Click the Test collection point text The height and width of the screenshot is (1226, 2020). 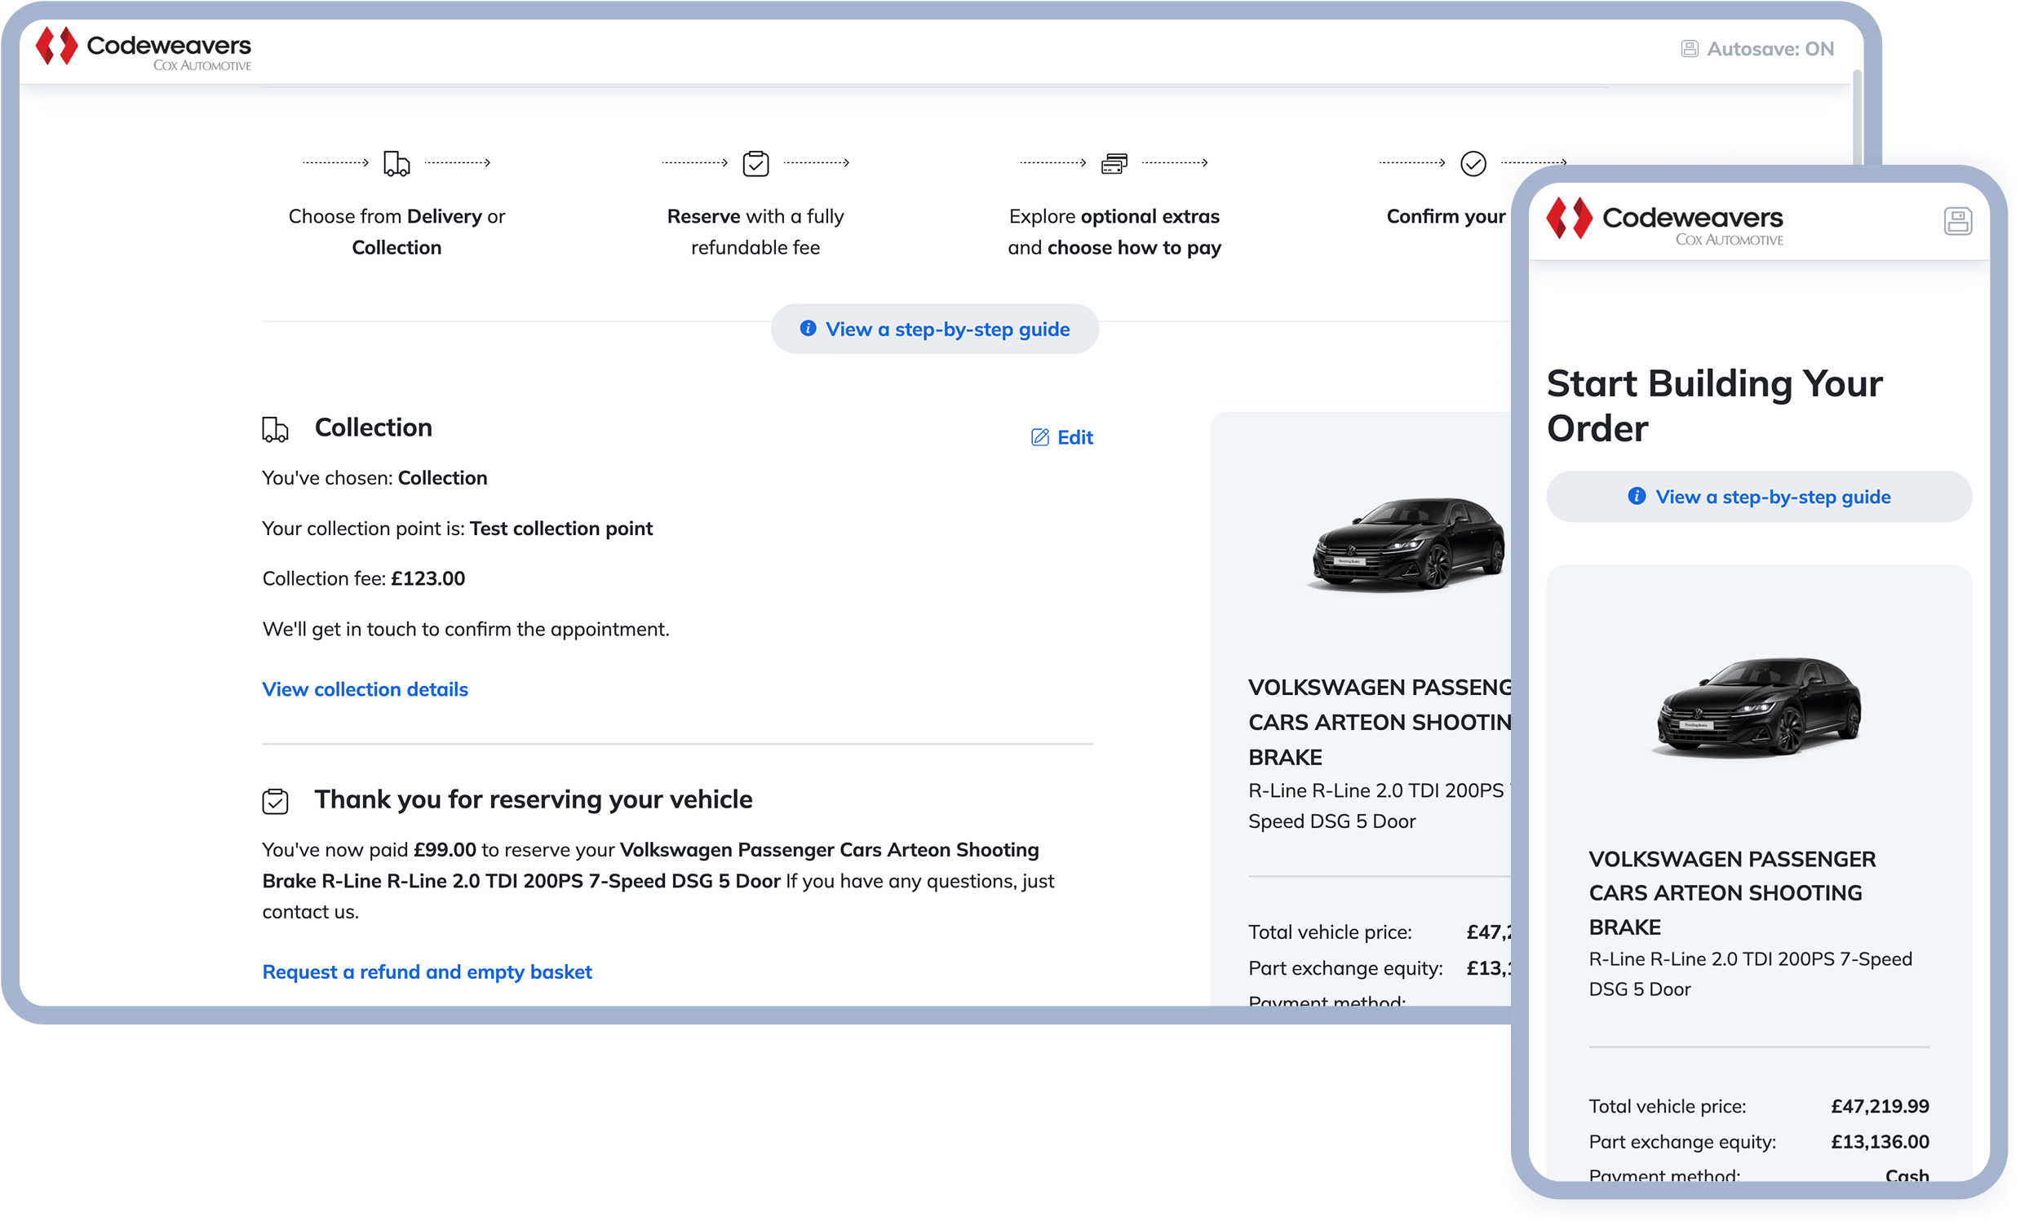coord(560,529)
